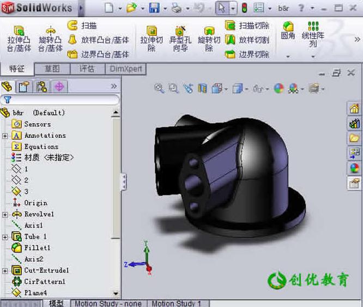Expand the Cut-Extrude1 feature node
363x307 pixels.
5,271
